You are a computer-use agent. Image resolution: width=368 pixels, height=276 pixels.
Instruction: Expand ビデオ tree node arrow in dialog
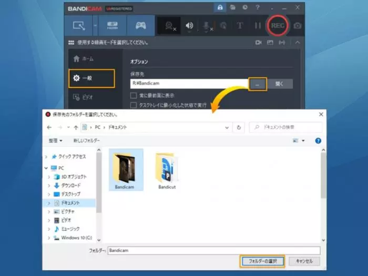click(49, 220)
